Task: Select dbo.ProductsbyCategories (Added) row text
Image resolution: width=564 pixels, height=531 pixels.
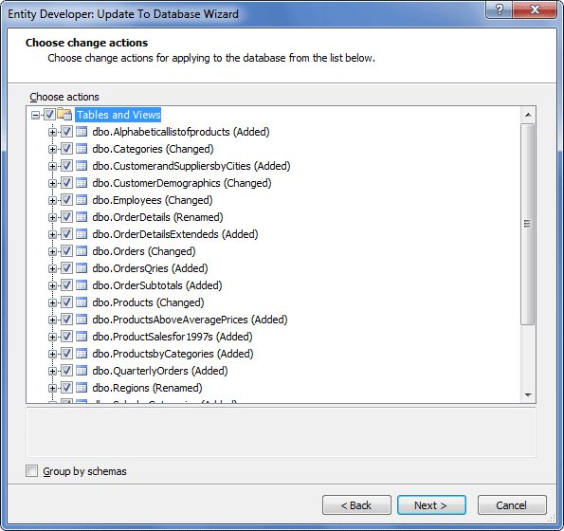Action: [173, 354]
